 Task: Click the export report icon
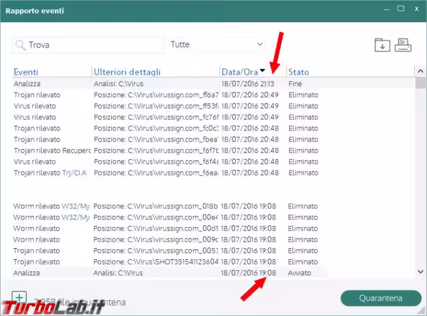pyautogui.click(x=382, y=44)
